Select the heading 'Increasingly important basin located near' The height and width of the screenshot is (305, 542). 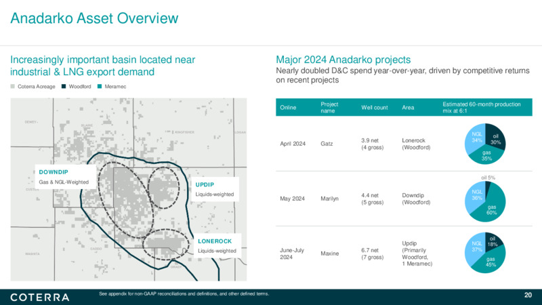[x=103, y=60]
